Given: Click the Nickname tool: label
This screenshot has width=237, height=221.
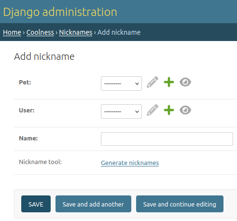Looking at the screenshot, I should point(40,162).
